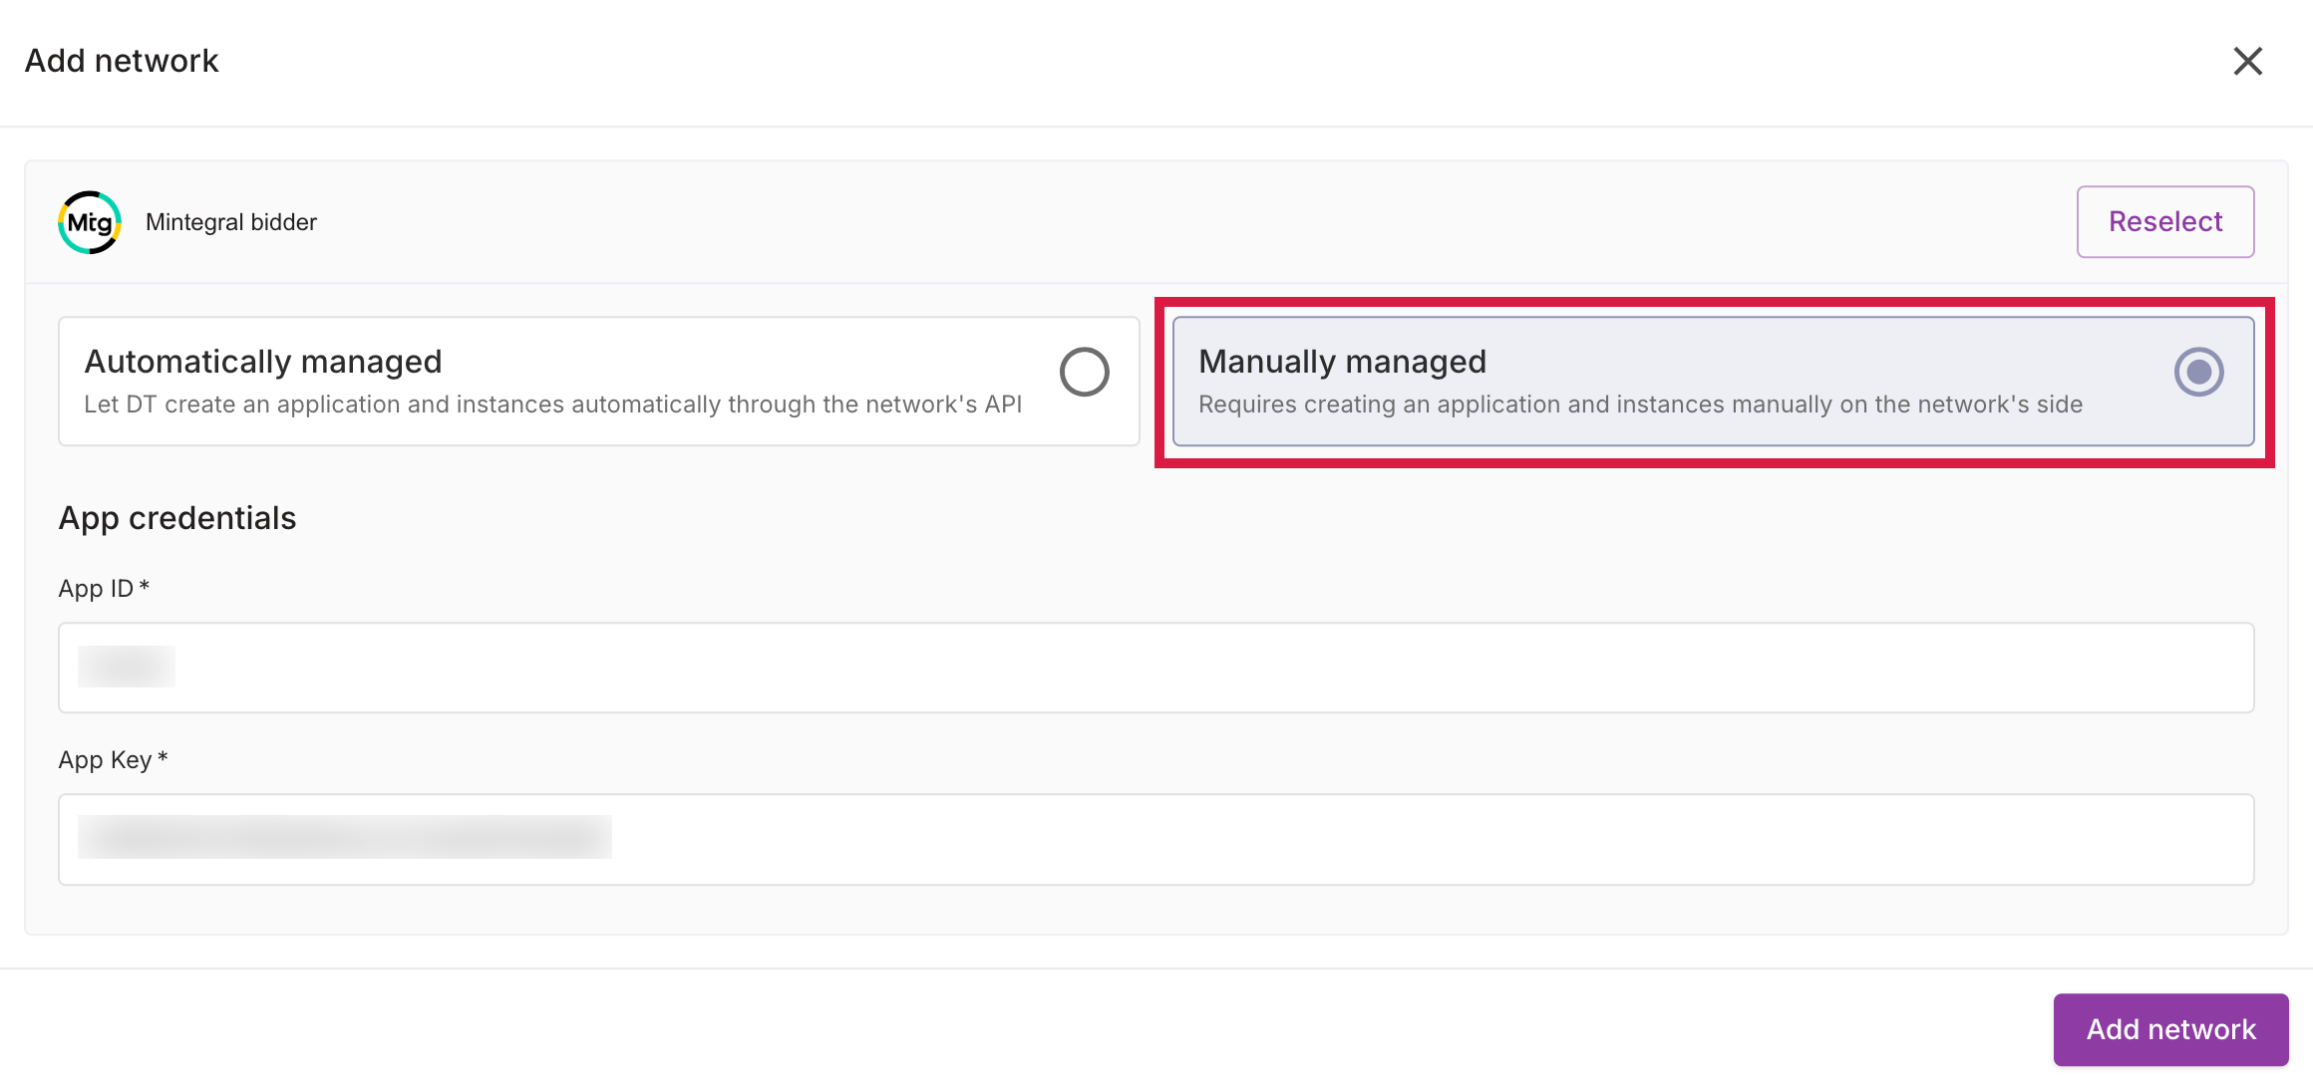Click the Automatically managed title text

[263, 361]
